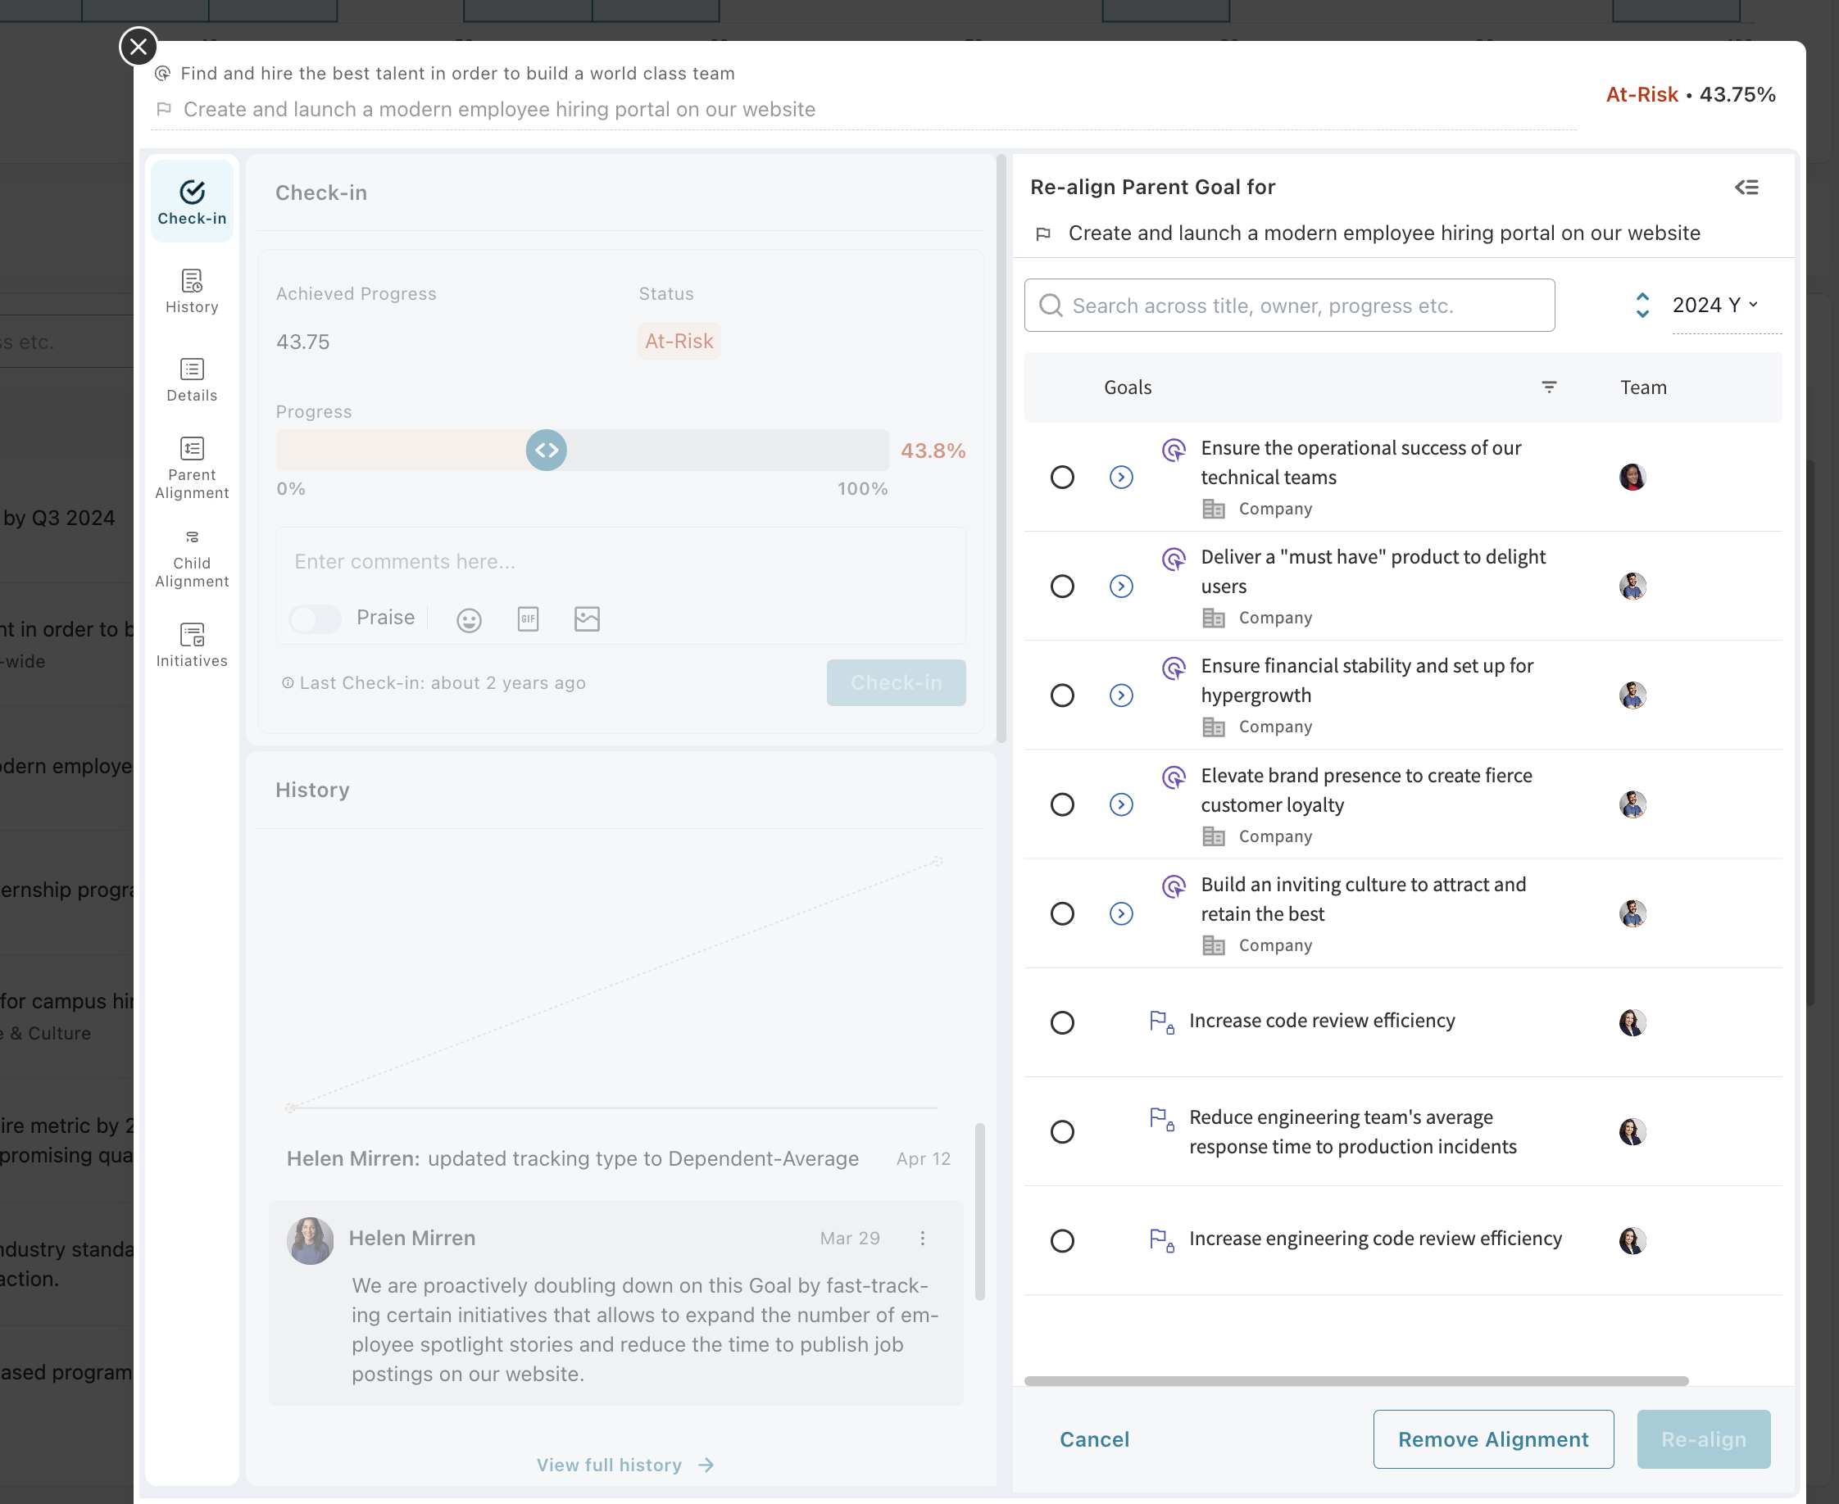The image size is (1839, 1504).
Task: Expand Build an inviting culture goal
Action: (x=1120, y=914)
